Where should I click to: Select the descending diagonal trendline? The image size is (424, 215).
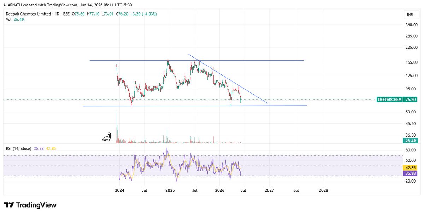coord(228,79)
